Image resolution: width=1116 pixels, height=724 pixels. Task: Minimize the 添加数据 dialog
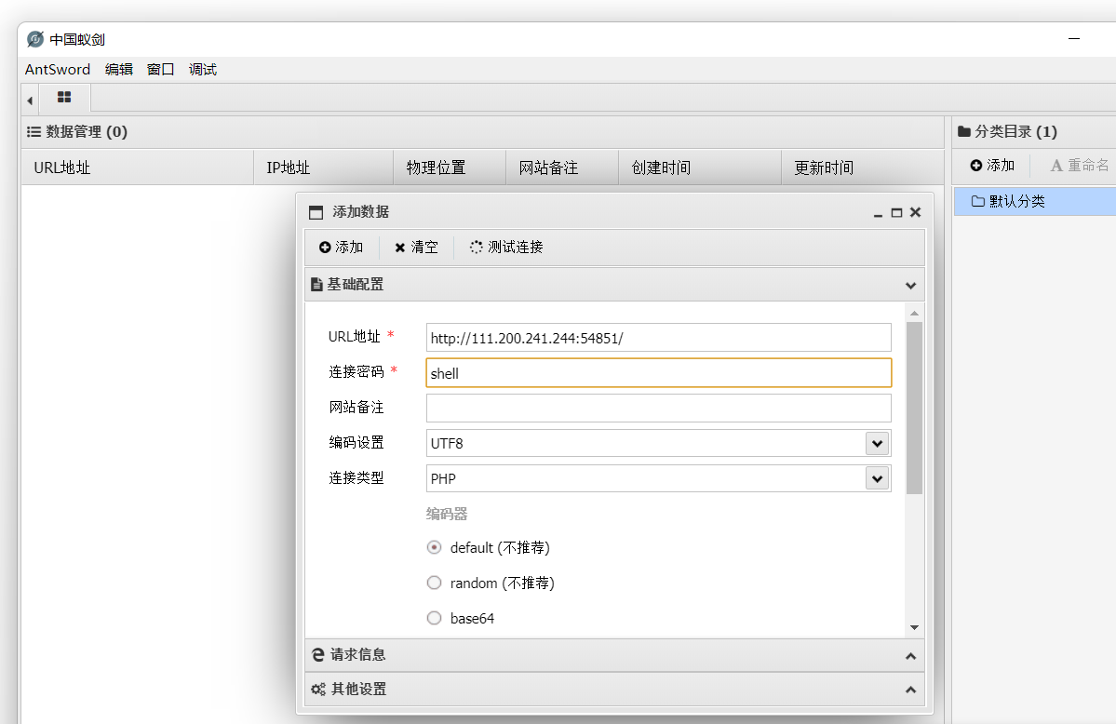point(878,213)
